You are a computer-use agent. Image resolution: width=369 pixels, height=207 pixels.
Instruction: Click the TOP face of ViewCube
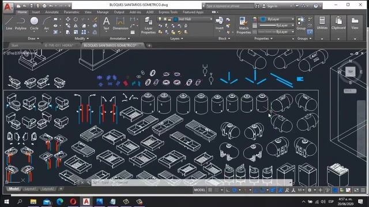351,71
